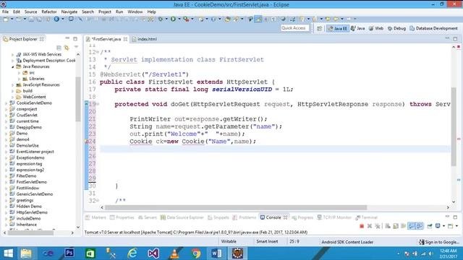Minimize the Console panel
The height and width of the screenshot is (260, 463).
[447, 217]
